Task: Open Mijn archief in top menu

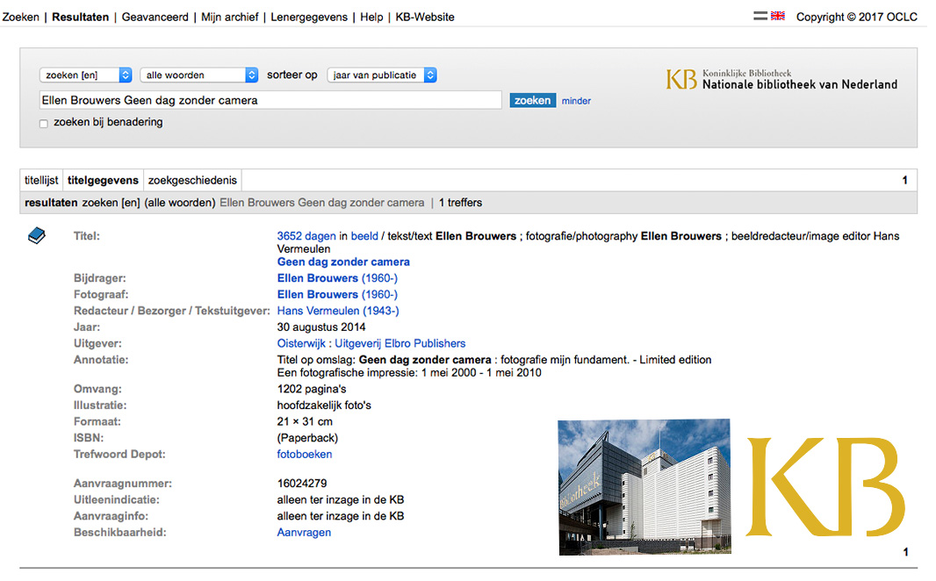Action: (229, 17)
